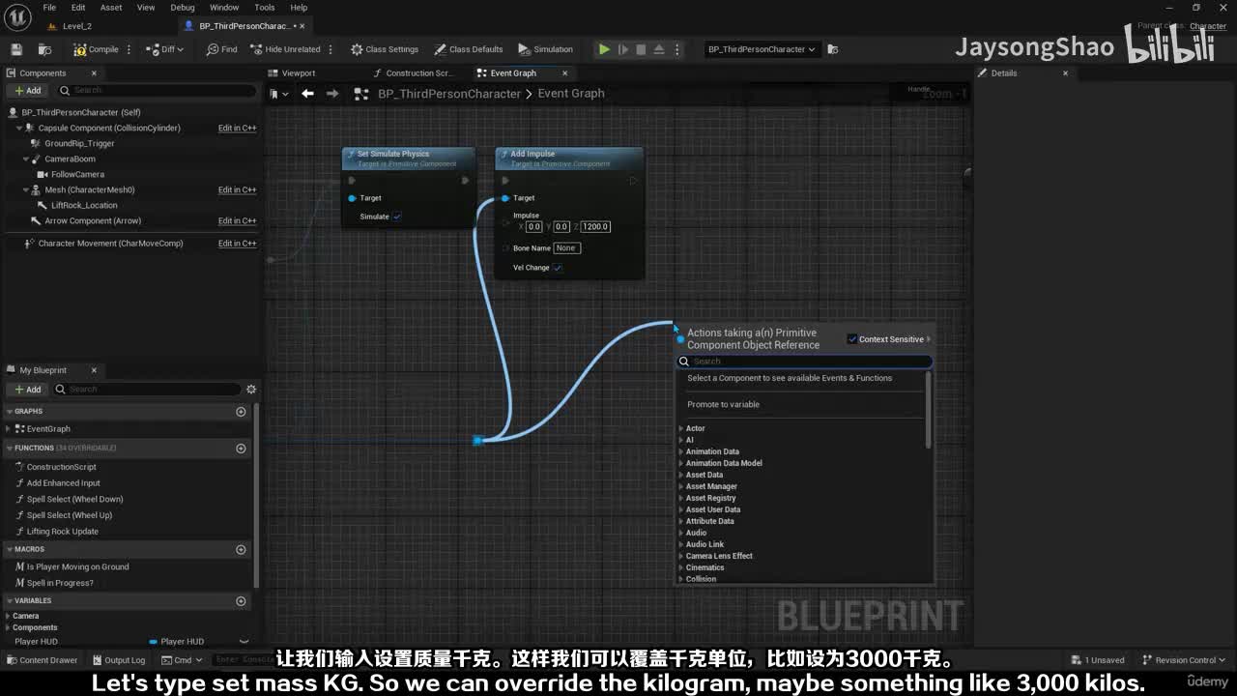This screenshot has height=696, width=1237.
Task: Open the Debug menu
Action: click(x=183, y=8)
